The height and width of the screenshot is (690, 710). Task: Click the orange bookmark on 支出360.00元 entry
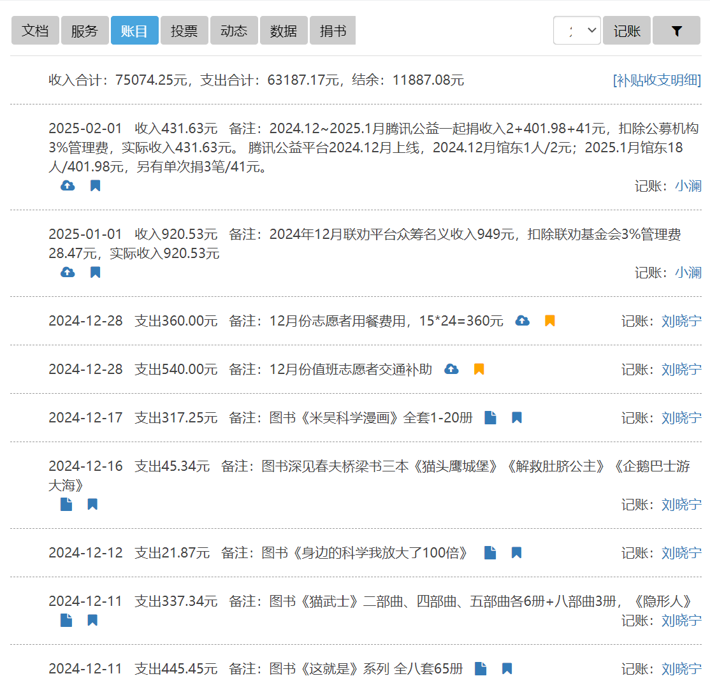(x=550, y=320)
